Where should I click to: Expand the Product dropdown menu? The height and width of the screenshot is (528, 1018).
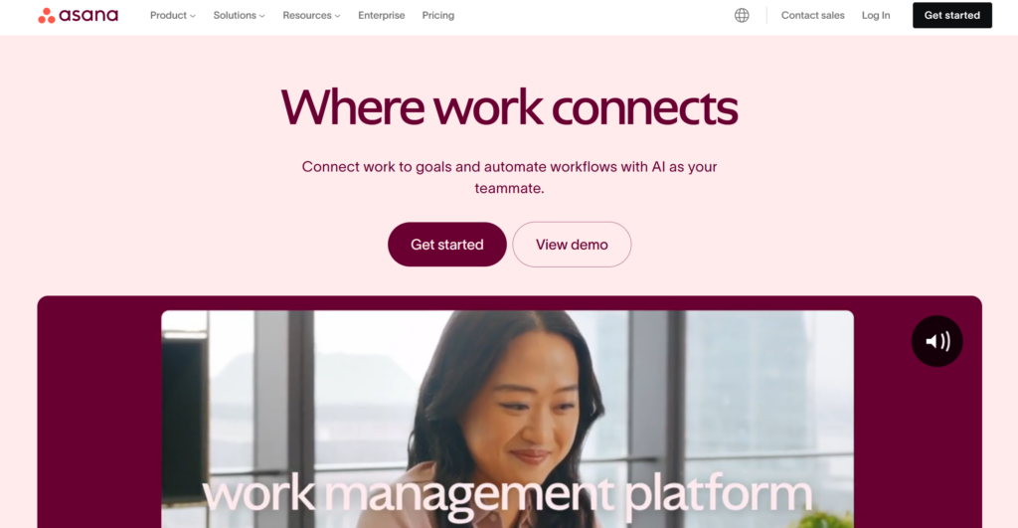point(173,15)
